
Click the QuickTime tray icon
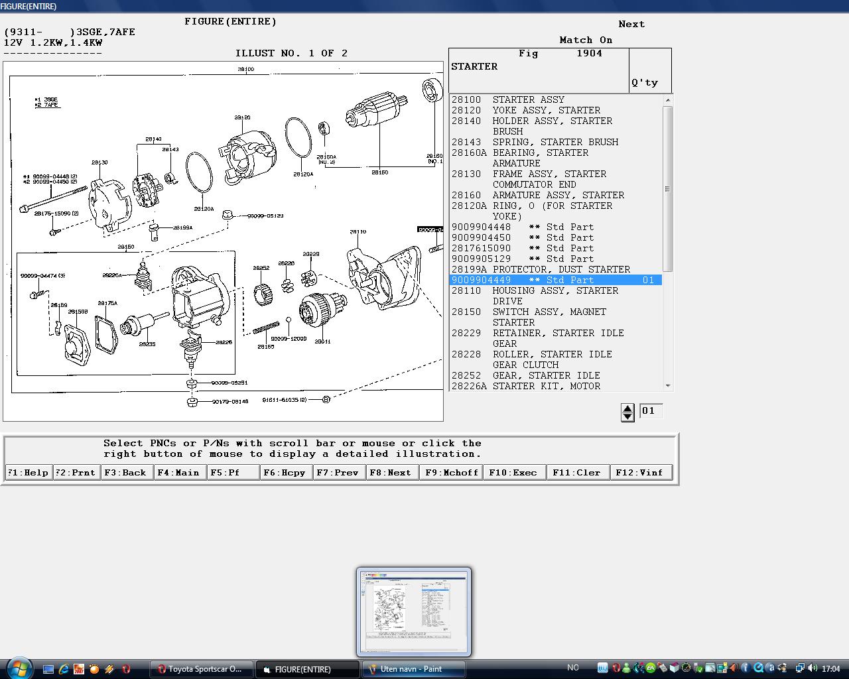[758, 668]
